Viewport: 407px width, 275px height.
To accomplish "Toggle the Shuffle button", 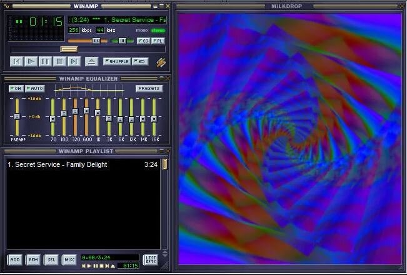I will point(117,61).
